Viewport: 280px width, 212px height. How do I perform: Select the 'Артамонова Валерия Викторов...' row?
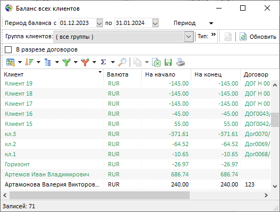click(135, 184)
